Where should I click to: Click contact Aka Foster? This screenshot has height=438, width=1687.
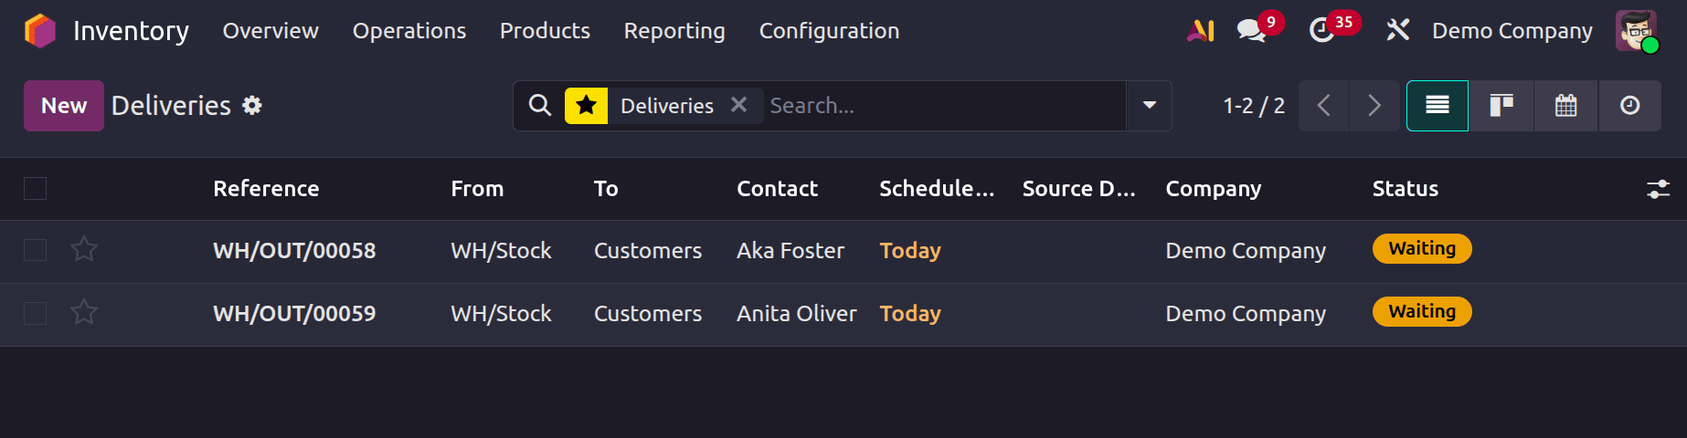pos(790,250)
